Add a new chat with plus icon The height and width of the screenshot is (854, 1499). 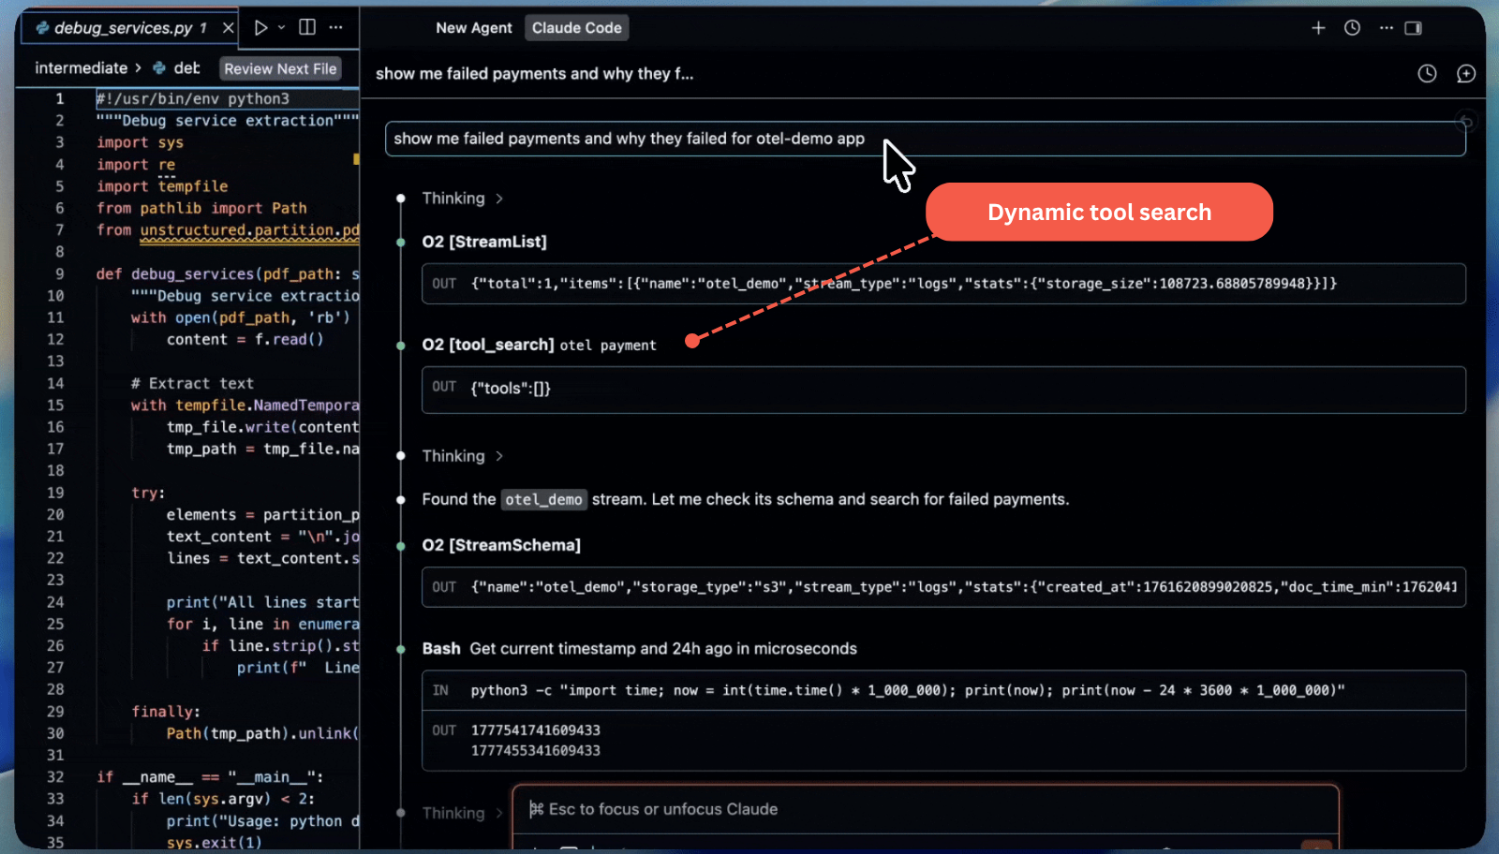pyautogui.click(x=1318, y=28)
